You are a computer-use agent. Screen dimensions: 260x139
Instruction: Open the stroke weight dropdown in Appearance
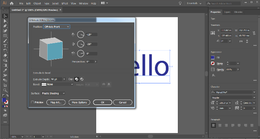coord(238,63)
